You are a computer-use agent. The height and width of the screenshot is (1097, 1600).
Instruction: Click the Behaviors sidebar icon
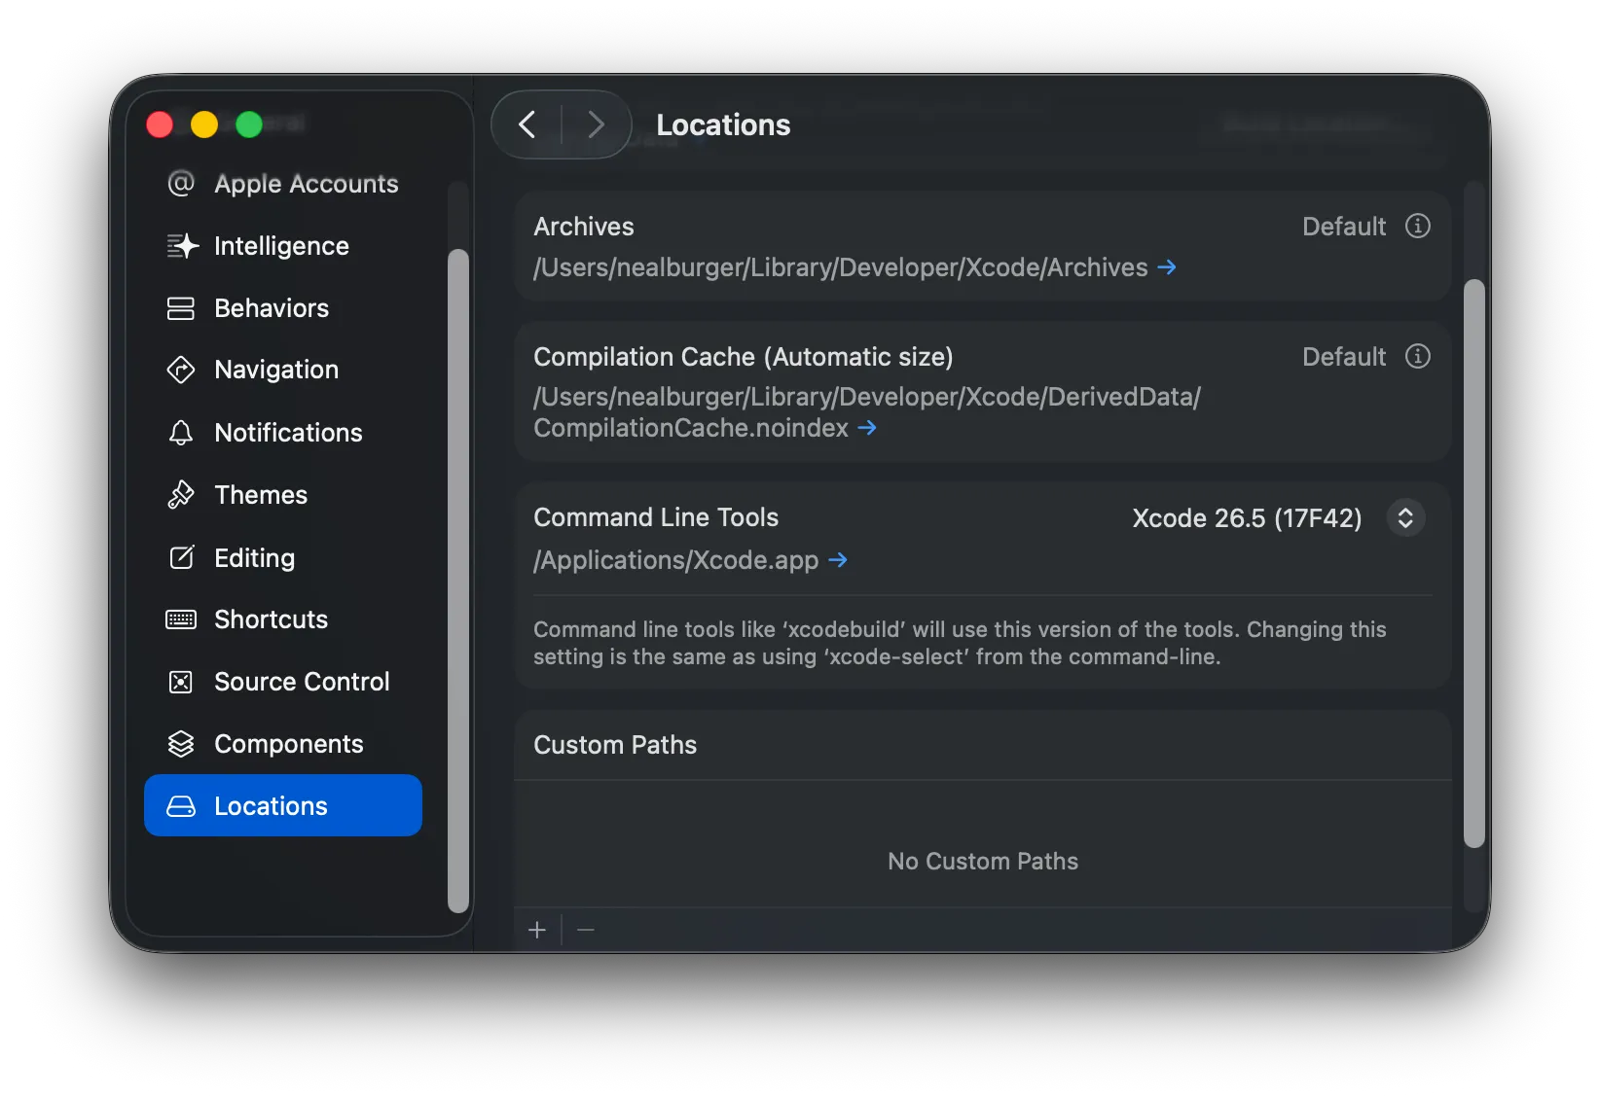(181, 308)
